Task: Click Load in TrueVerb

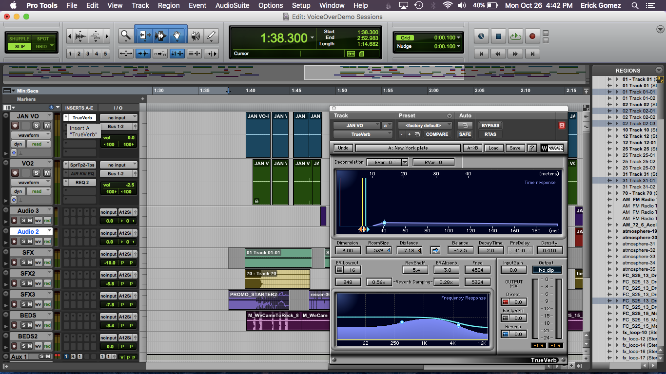Action: 493,148
